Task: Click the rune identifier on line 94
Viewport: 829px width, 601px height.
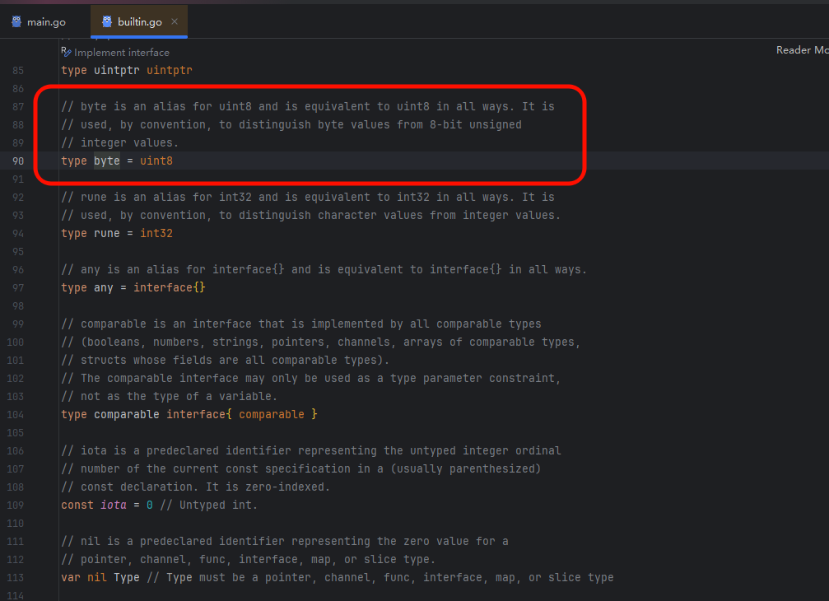Action: coord(107,233)
